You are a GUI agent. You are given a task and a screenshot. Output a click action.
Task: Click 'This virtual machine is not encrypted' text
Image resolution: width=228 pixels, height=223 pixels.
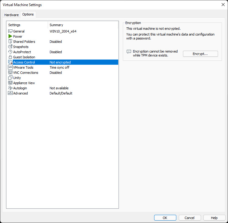coord(154,29)
